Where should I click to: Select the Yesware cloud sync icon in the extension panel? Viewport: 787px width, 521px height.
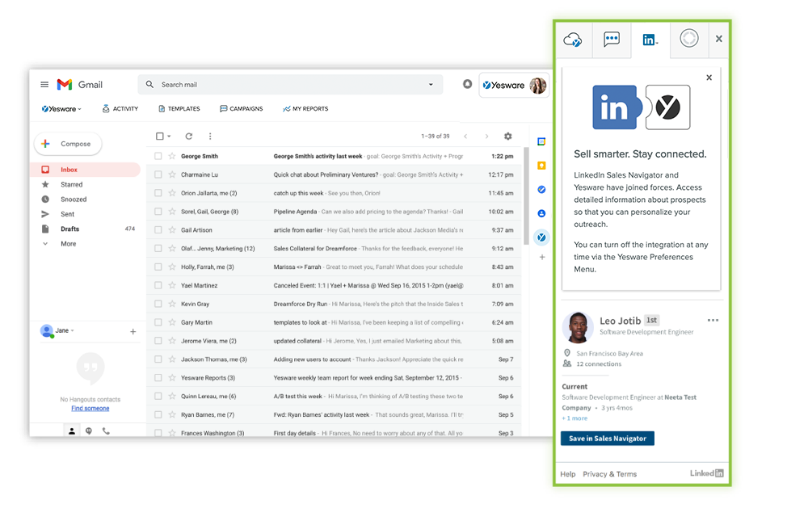point(572,39)
